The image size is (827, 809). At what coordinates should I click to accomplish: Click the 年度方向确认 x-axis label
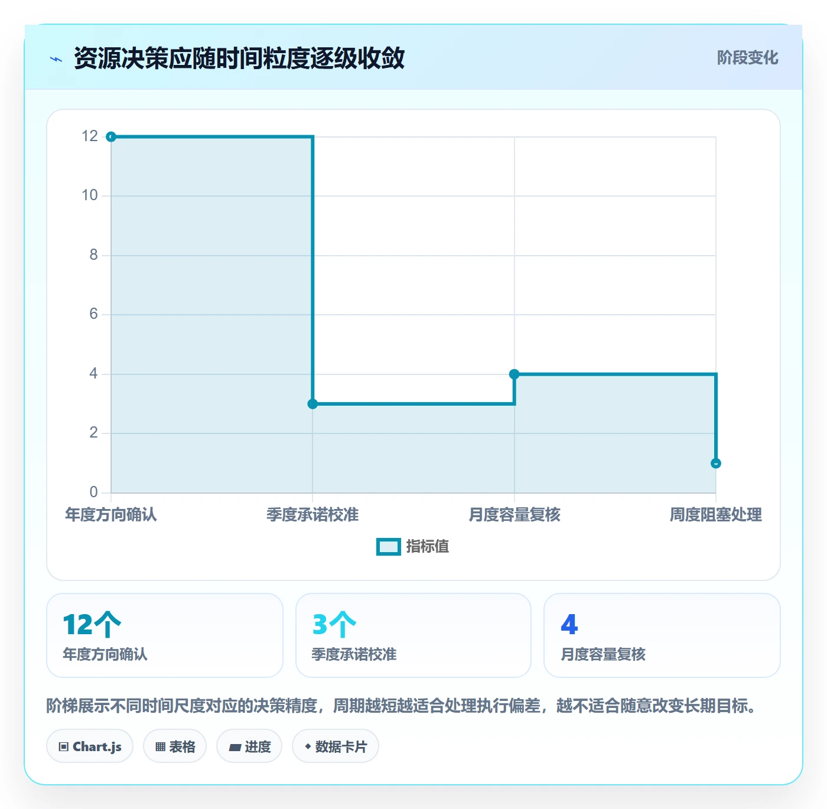coord(111,515)
